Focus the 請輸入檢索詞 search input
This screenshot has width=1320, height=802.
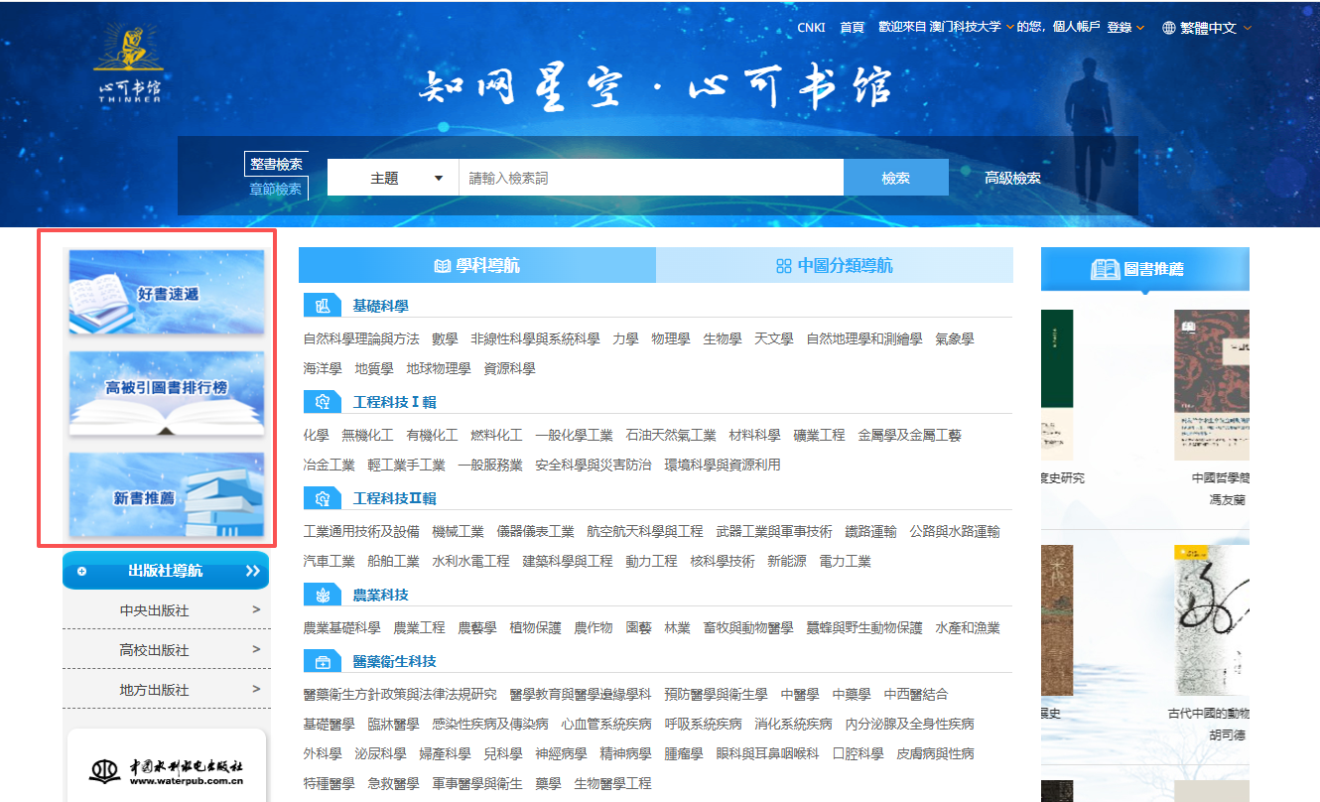tap(651, 179)
